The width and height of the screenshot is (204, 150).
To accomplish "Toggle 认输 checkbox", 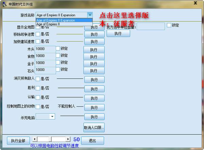I will 38,97.
